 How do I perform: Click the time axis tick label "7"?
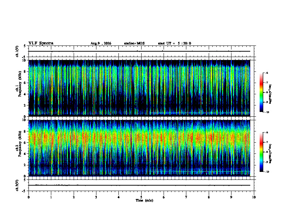pos(186,197)
